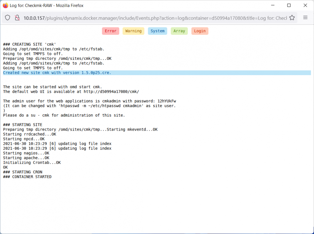
Task: Click 'Please do a su - cmk' line
Action: point(64,115)
